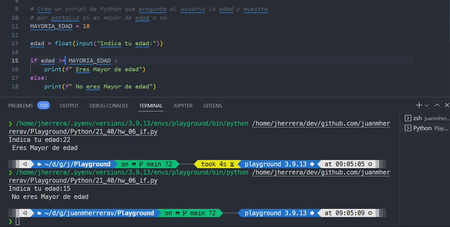The height and width of the screenshot is (227, 450).
Task: Click line number 14 in the gutter
Action: pos(15,52)
